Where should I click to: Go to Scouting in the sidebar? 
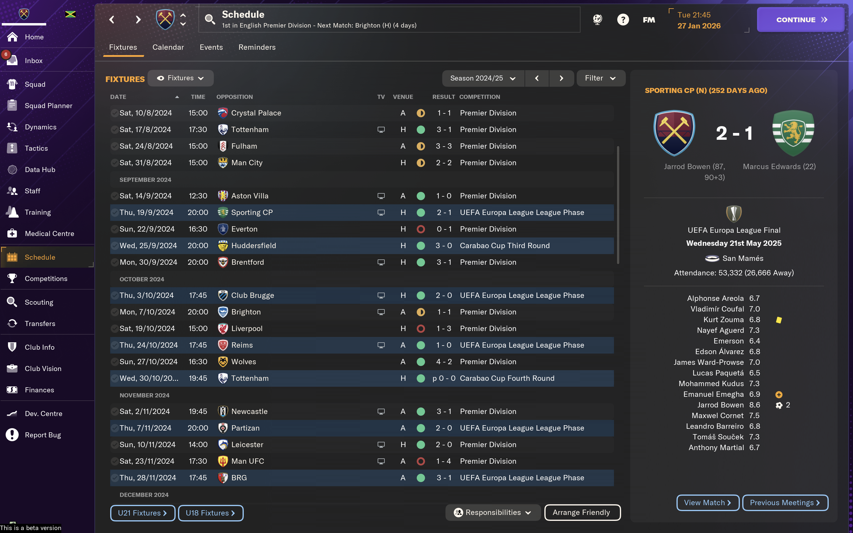(39, 302)
